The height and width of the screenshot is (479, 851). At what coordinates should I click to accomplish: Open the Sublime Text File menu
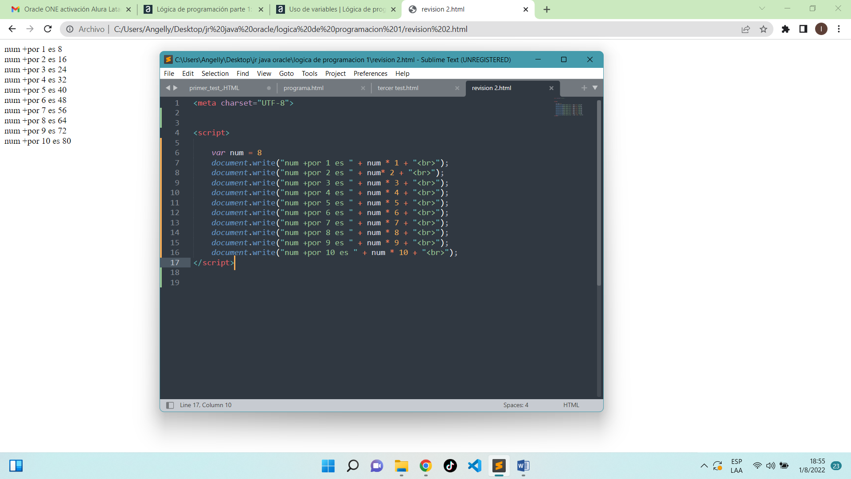pyautogui.click(x=169, y=74)
